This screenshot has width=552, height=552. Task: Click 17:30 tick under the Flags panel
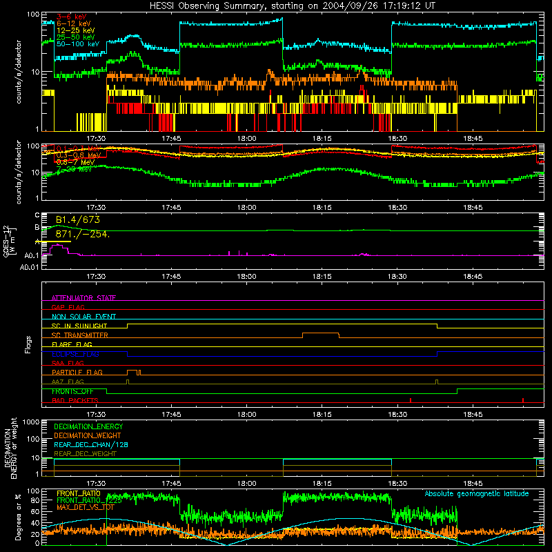point(96,415)
